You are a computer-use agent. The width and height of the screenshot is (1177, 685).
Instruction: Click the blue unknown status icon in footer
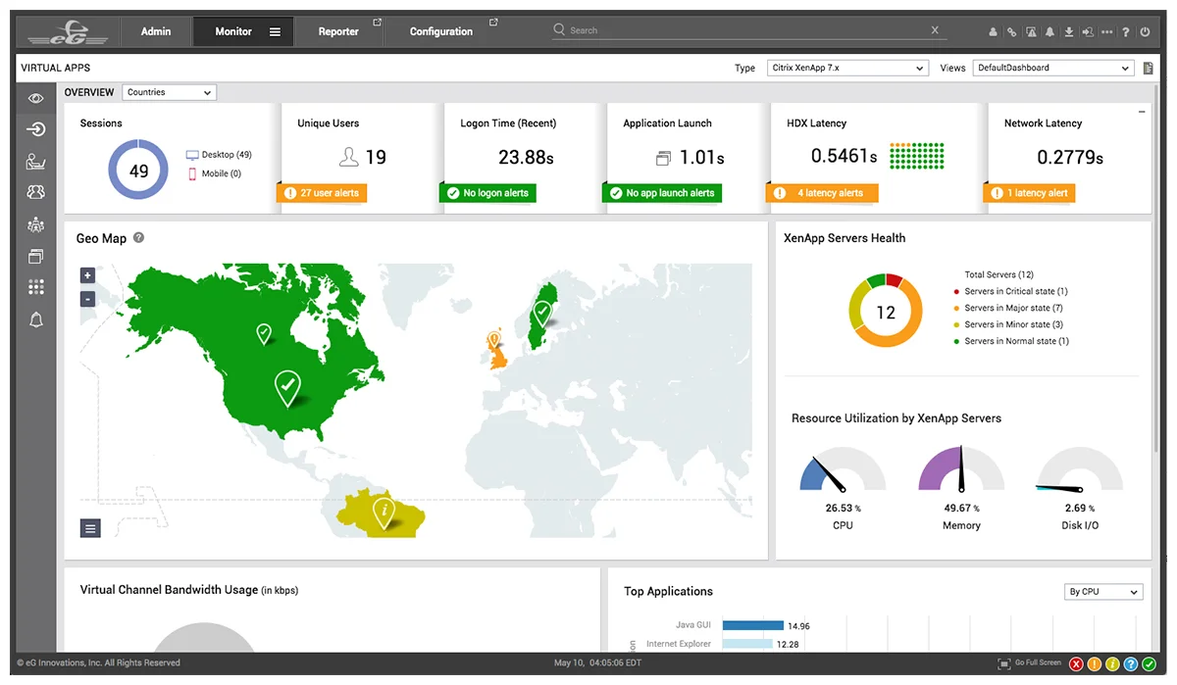tap(1130, 664)
